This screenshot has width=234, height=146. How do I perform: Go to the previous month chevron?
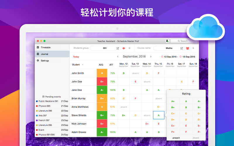[118, 57]
